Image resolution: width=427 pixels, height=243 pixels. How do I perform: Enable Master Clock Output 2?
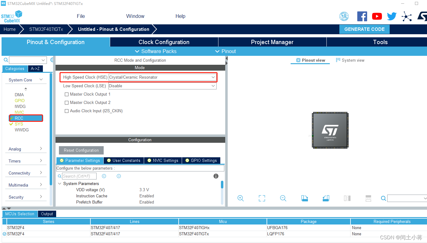click(x=67, y=103)
